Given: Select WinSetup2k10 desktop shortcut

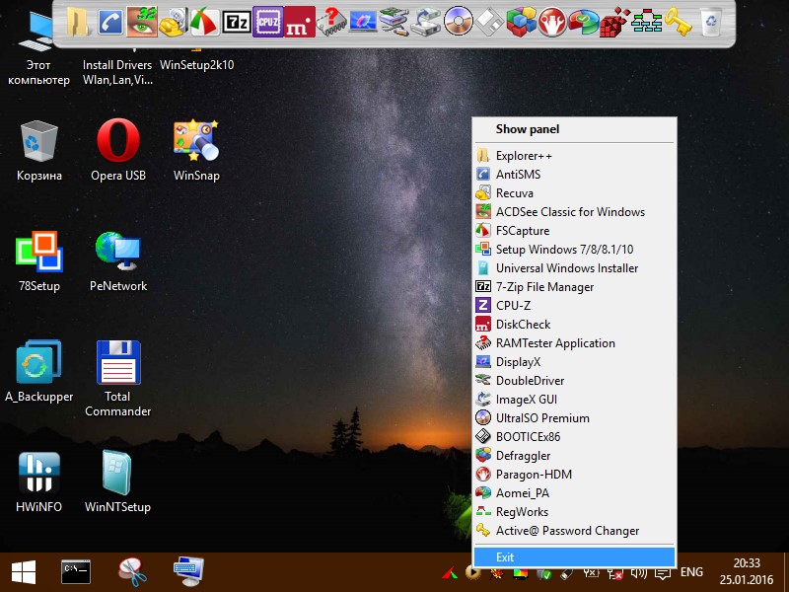Looking at the screenshot, I should 196,63.
